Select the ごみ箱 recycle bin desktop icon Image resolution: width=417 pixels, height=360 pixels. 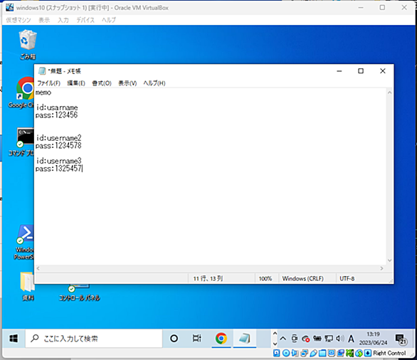pos(28,44)
